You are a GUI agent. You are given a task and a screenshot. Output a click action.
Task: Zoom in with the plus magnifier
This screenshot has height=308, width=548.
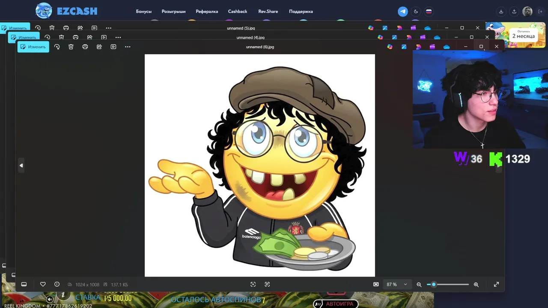pos(476,284)
